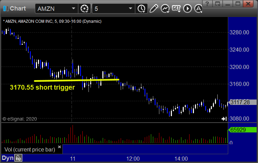The image size is (258, 163).
Task: Click the Dyn time template label
Action: [7, 158]
